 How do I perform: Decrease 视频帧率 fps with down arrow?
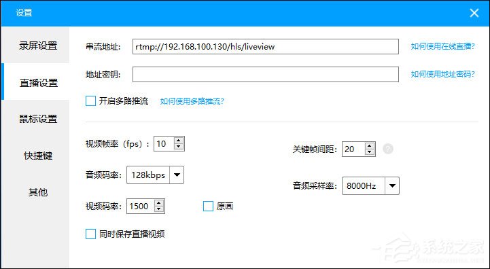coord(179,147)
